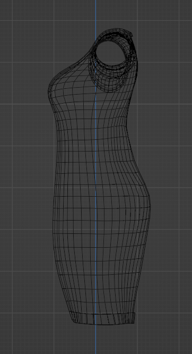Click the empty grid area right of the hips

pos(171,203)
